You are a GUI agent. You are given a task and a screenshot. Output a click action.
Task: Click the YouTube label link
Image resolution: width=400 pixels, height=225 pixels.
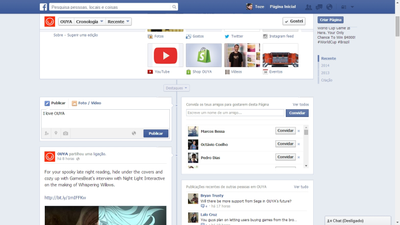click(x=162, y=72)
